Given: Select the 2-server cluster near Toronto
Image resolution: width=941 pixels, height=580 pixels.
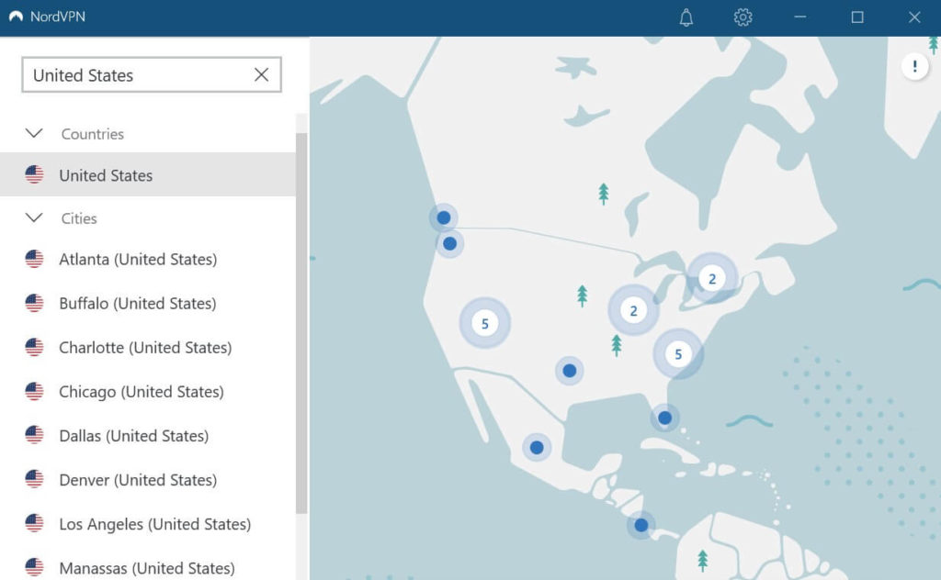Looking at the screenshot, I should [712, 279].
